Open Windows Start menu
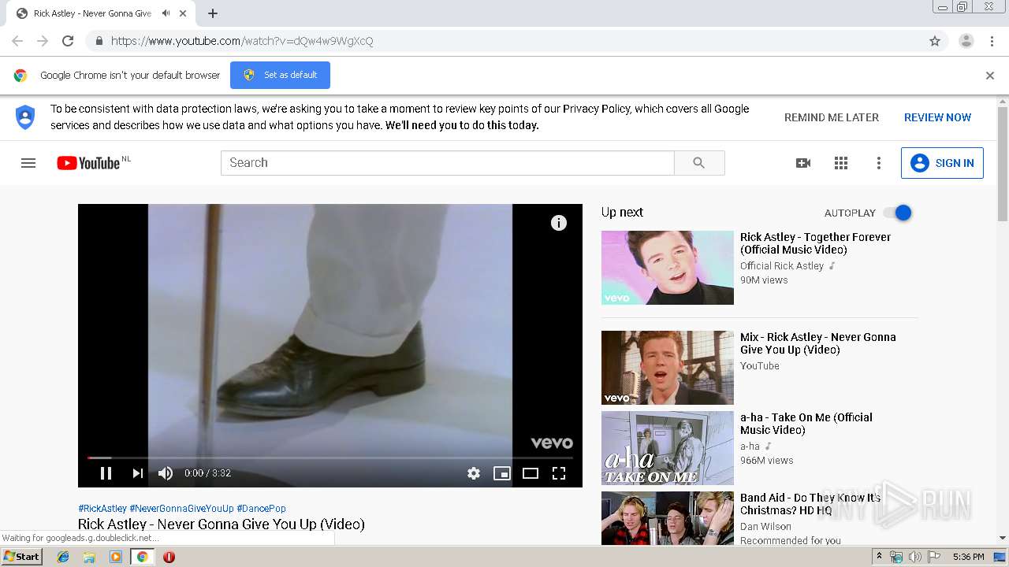1009x567 pixels. (22, 557)
